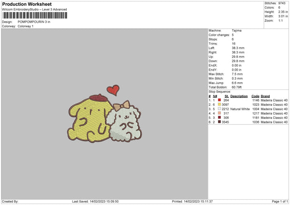Screen dimensions: 290x205
Task: Click the design name 'POMPOMPOURIN 3 in'
Action: 34,22
